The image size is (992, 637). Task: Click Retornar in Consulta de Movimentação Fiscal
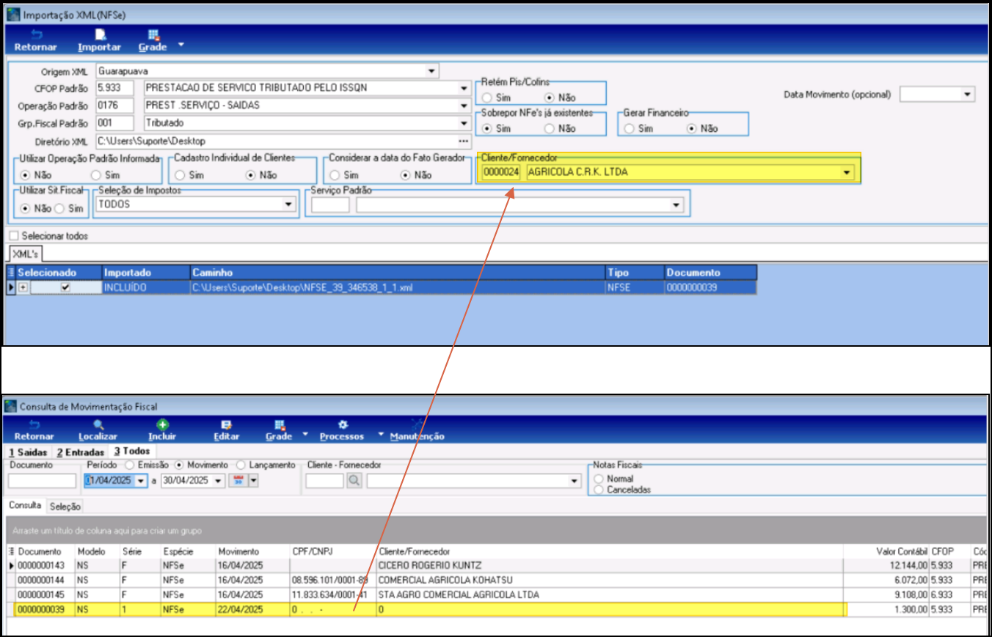(x=35, y=430)
